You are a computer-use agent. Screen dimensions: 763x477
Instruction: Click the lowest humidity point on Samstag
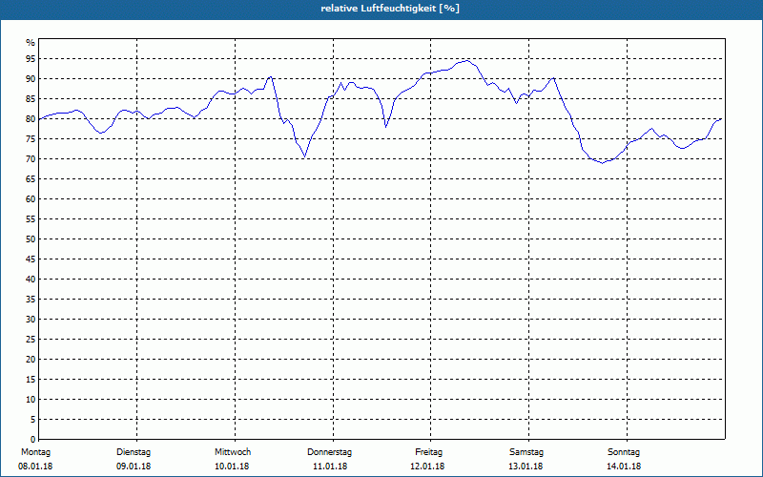602,163
